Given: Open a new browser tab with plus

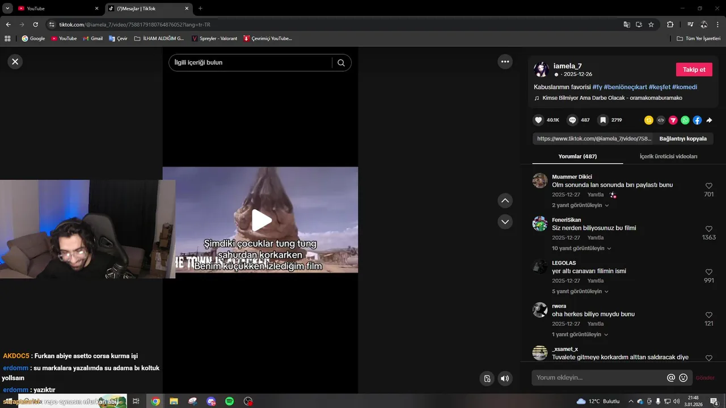Looking at the screenshot, I should point(200,8).
